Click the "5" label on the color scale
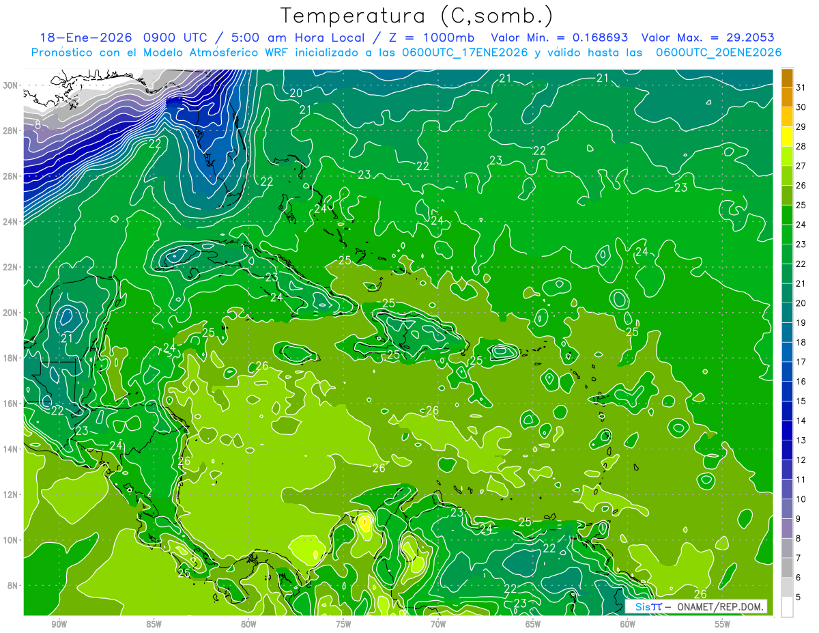The image size is (819, 633). (799, 597)
